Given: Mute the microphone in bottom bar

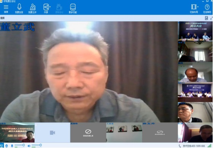Looking at the screenshot, I should click(12, 146).
